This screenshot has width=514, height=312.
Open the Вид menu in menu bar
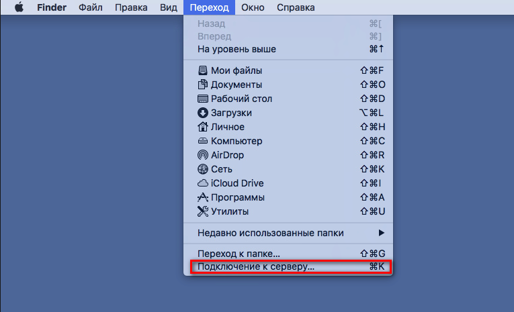click(x=169, y=7)
